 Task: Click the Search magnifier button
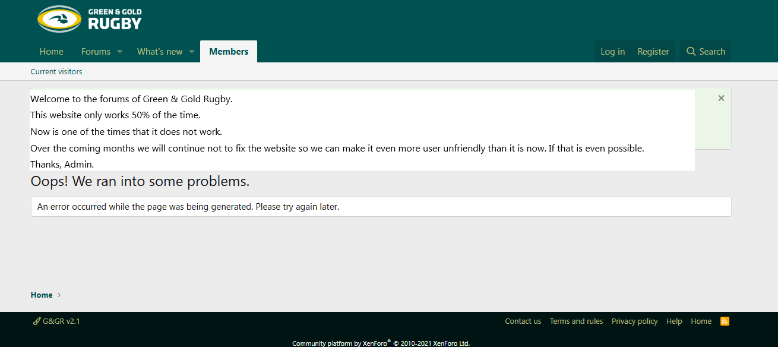(706, 52)
